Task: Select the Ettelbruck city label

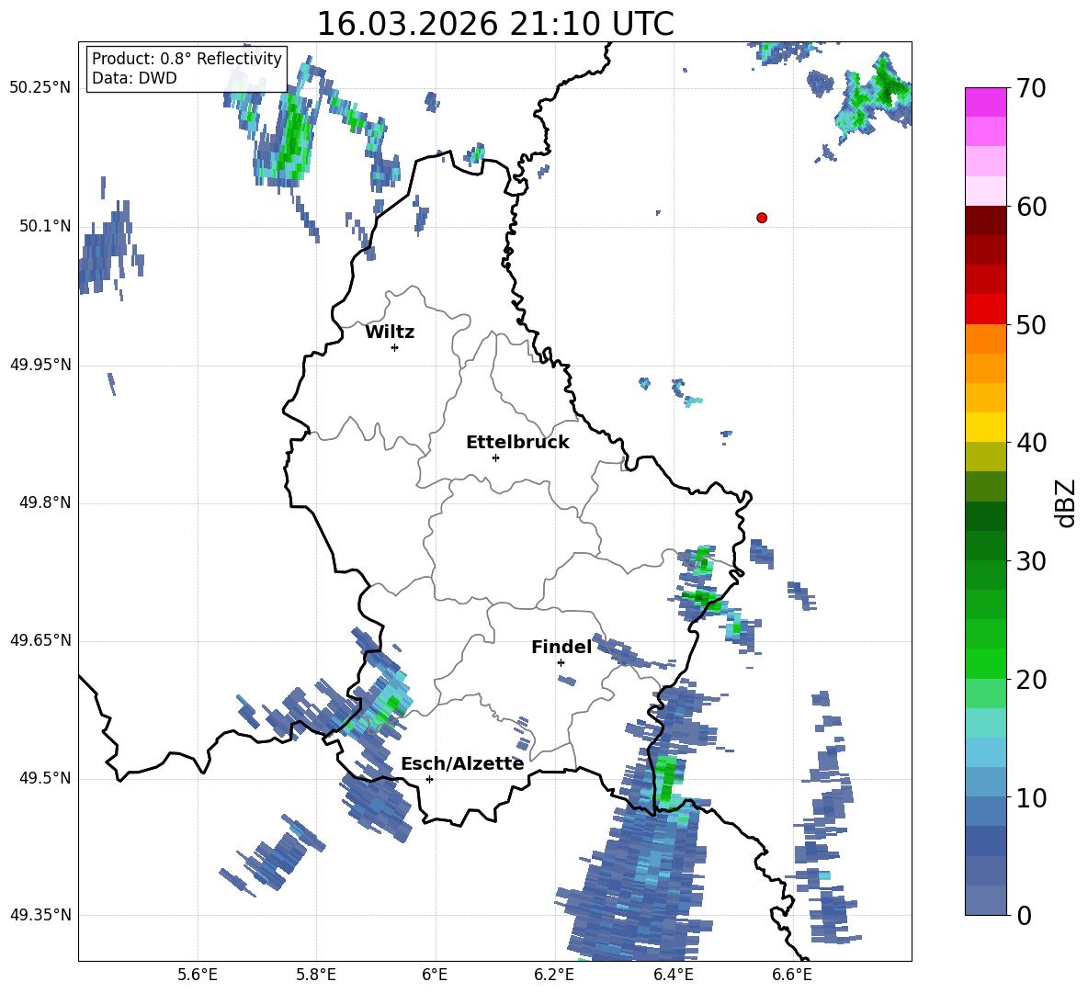Action: point(517,443)
